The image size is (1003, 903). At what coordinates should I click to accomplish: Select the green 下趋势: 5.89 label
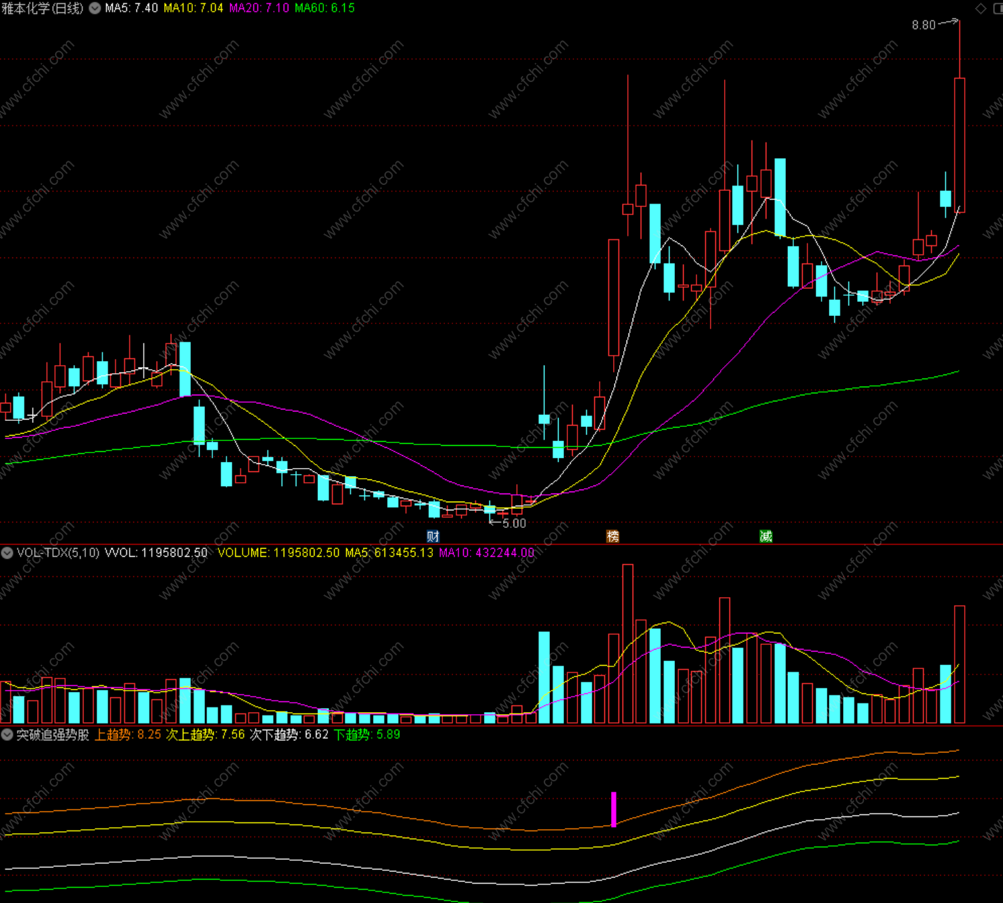coord(367,734)
